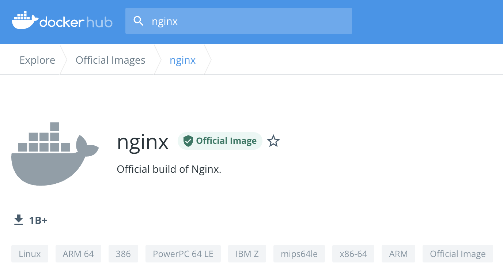Select the nginx breadcrumb item
Image resolution: width=503 pixels, height=276 pixels.
[182, 60]
